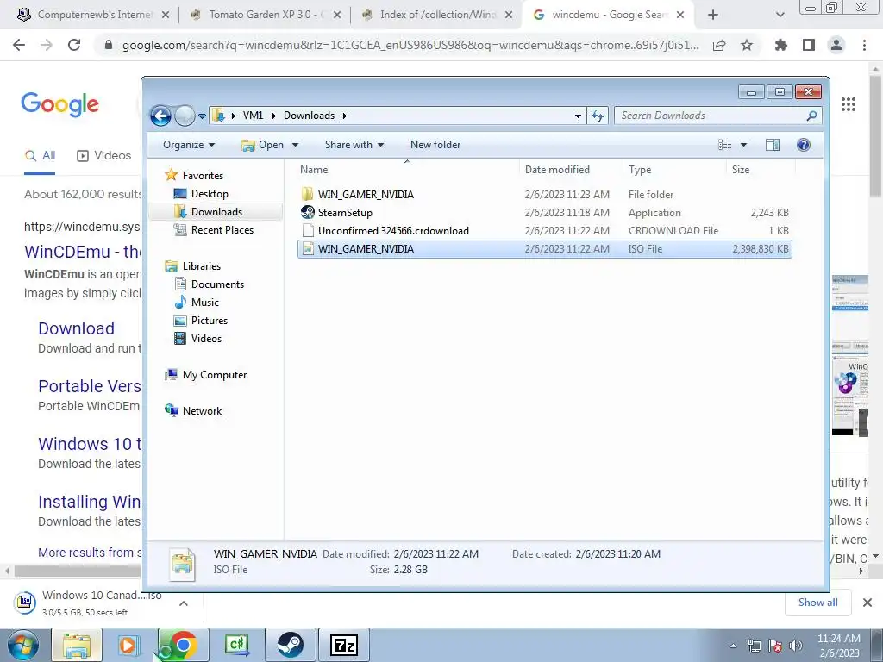Click Downloads in the address breadcrumb
Screen dimensions: 883x662
pyautogui.click(x=309, y=116)
